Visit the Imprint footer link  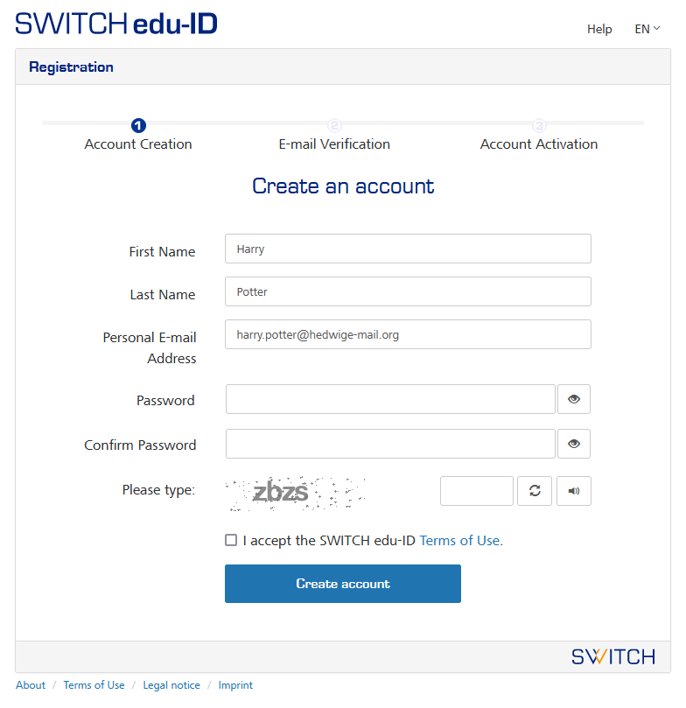[x=235, y=685]
